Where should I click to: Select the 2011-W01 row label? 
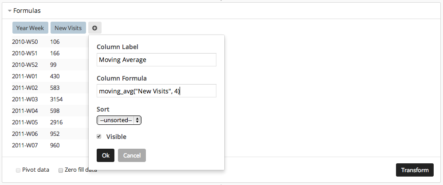click(x=24, y=76)
